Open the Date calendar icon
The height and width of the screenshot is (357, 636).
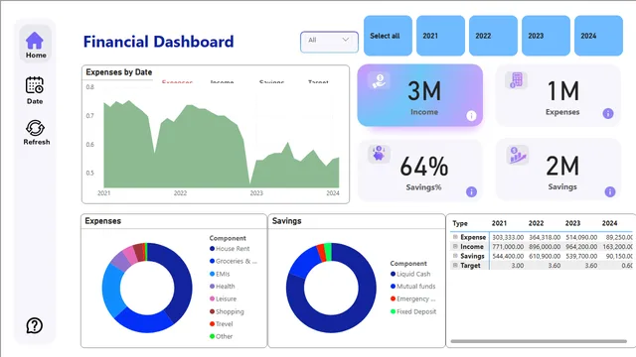coord(35,85)
